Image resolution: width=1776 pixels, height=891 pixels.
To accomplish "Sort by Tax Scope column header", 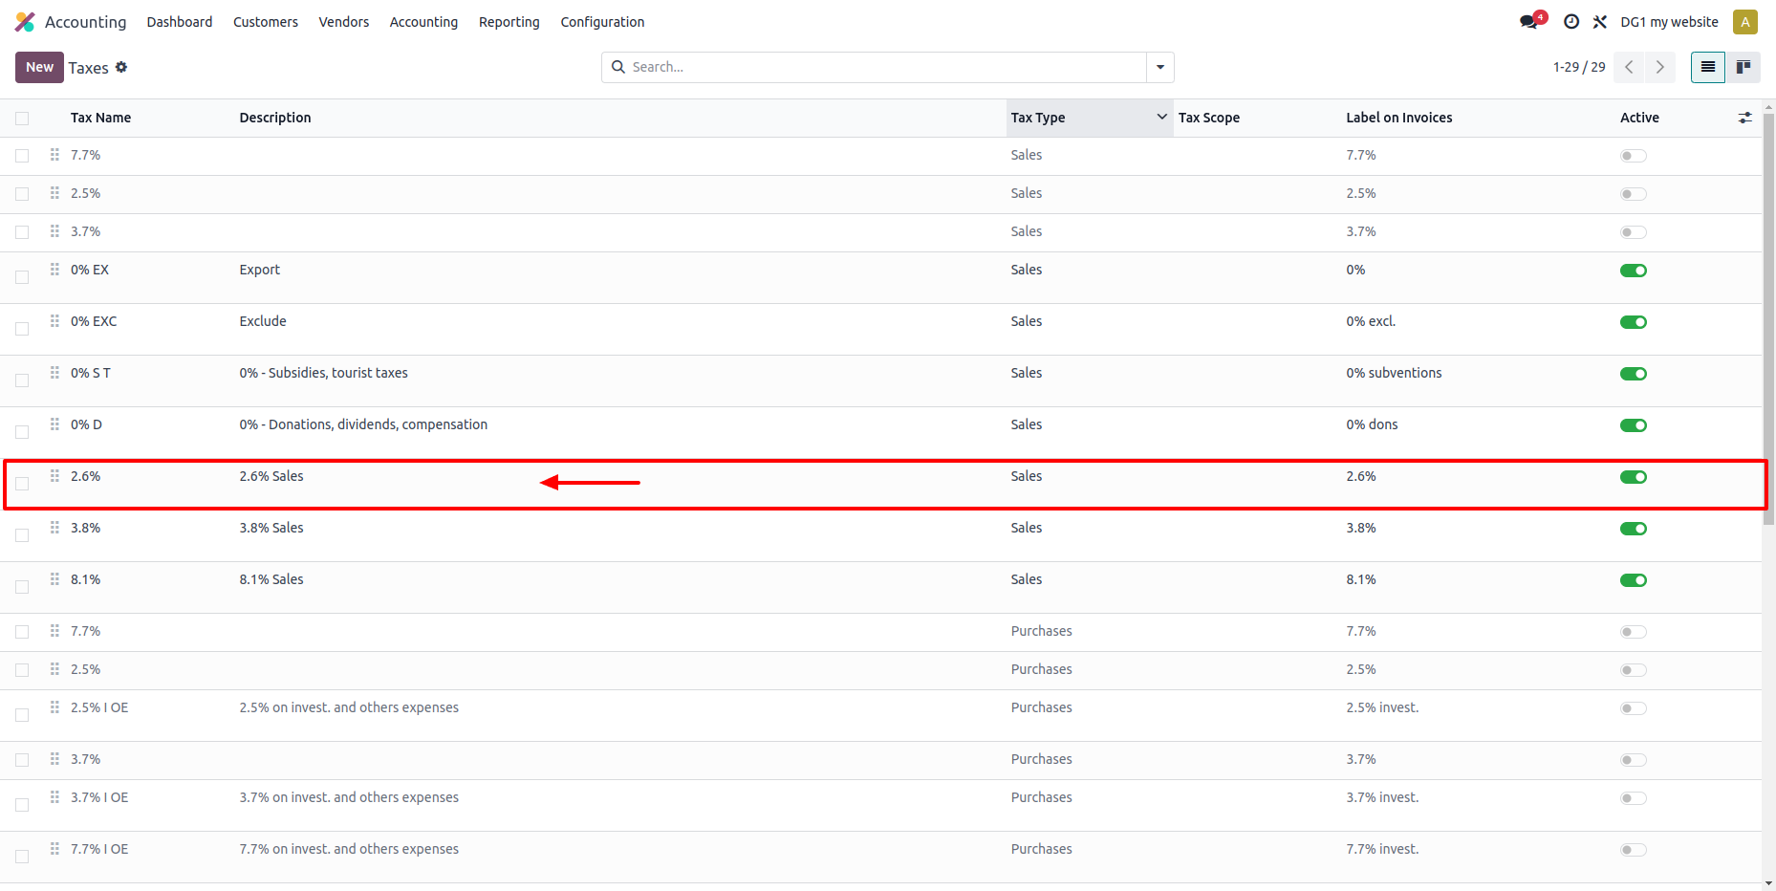I will coord(1208,118).
